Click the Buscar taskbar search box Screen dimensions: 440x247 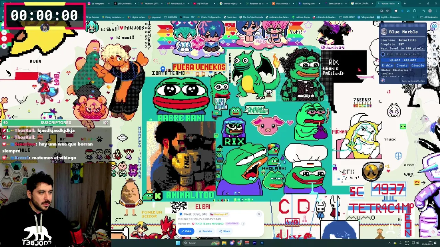(201, 243)
